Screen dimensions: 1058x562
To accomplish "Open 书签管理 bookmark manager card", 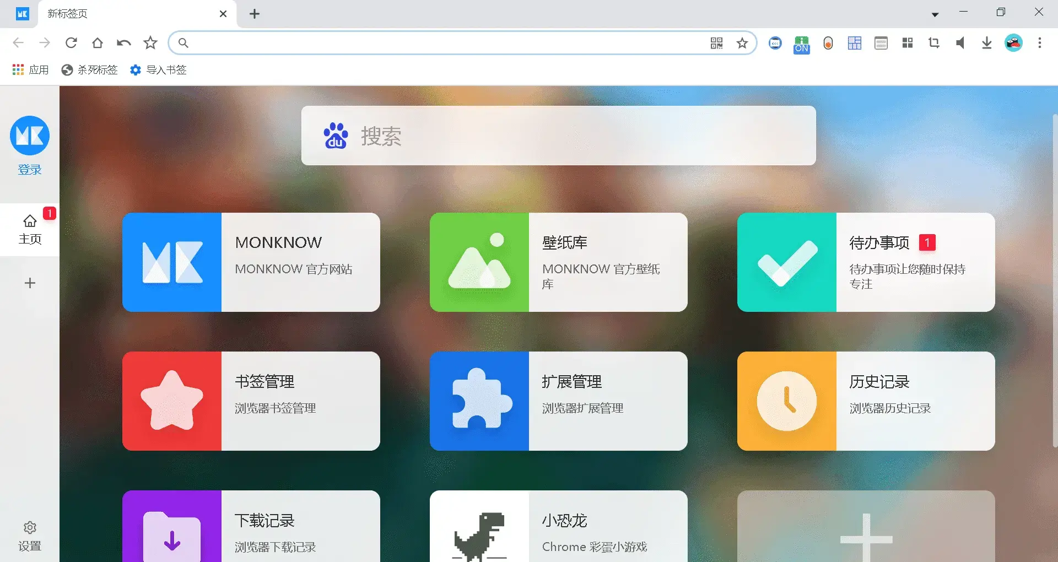I will point(251,401).
